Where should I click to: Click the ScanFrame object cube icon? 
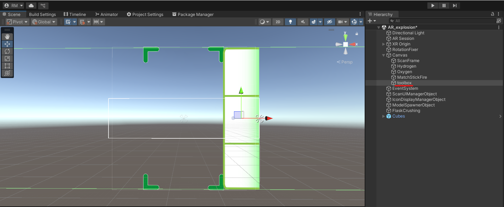pos(393,61)
